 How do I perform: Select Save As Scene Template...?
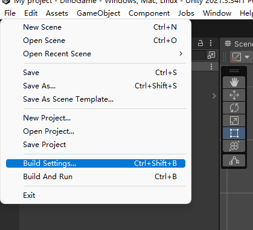pos(68,99)
